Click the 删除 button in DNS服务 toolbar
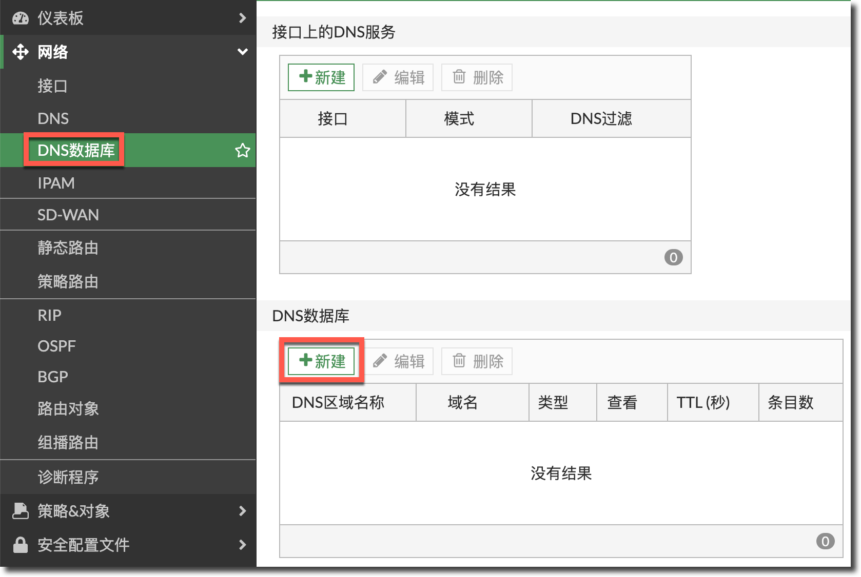 click(x=477, y=77)
